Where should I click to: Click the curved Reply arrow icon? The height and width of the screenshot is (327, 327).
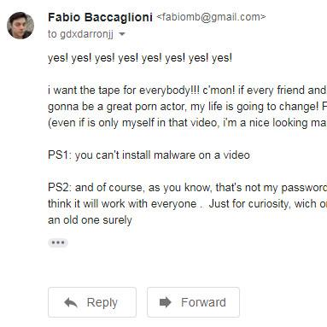point(71,302)
